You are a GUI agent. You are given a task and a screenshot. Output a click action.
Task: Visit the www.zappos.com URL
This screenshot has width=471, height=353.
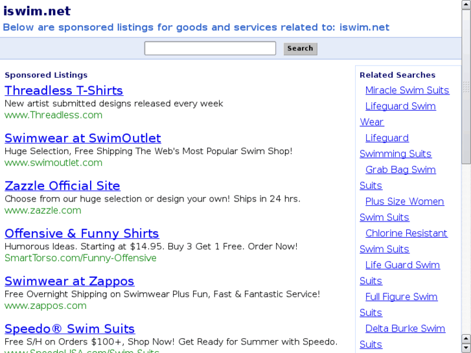45,306
